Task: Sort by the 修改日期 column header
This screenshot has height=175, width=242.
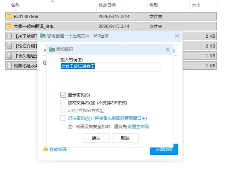Action: [107, 5]
